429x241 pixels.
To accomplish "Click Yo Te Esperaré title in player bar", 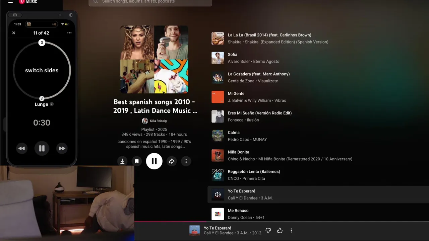I will 218,228.
